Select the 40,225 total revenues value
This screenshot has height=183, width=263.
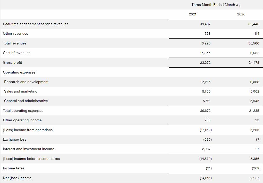(205, 43)
